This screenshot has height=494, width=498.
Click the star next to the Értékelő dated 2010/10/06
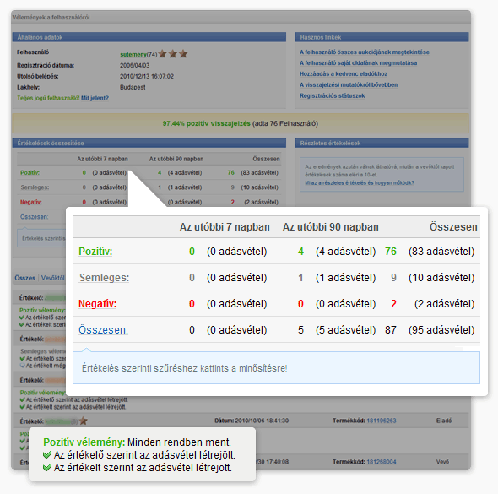[84, 421]
